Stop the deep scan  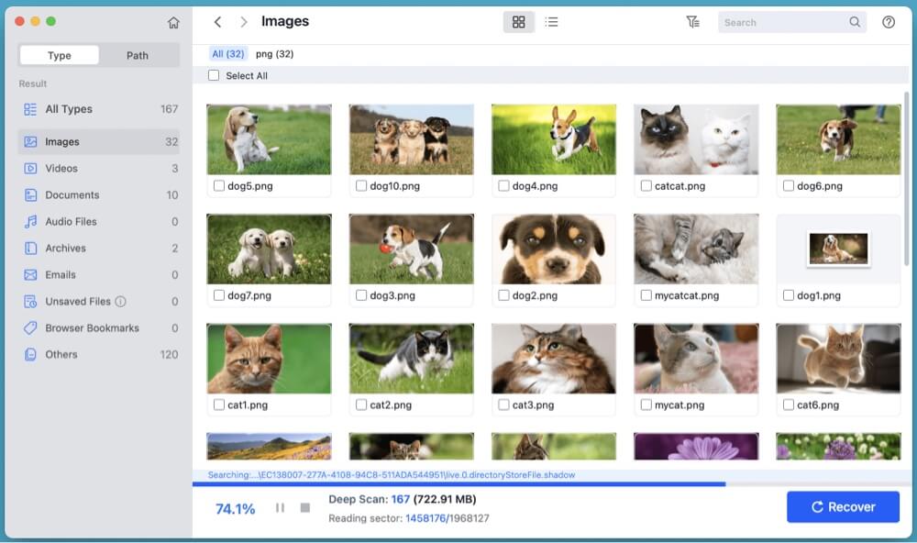click(305, 507)
